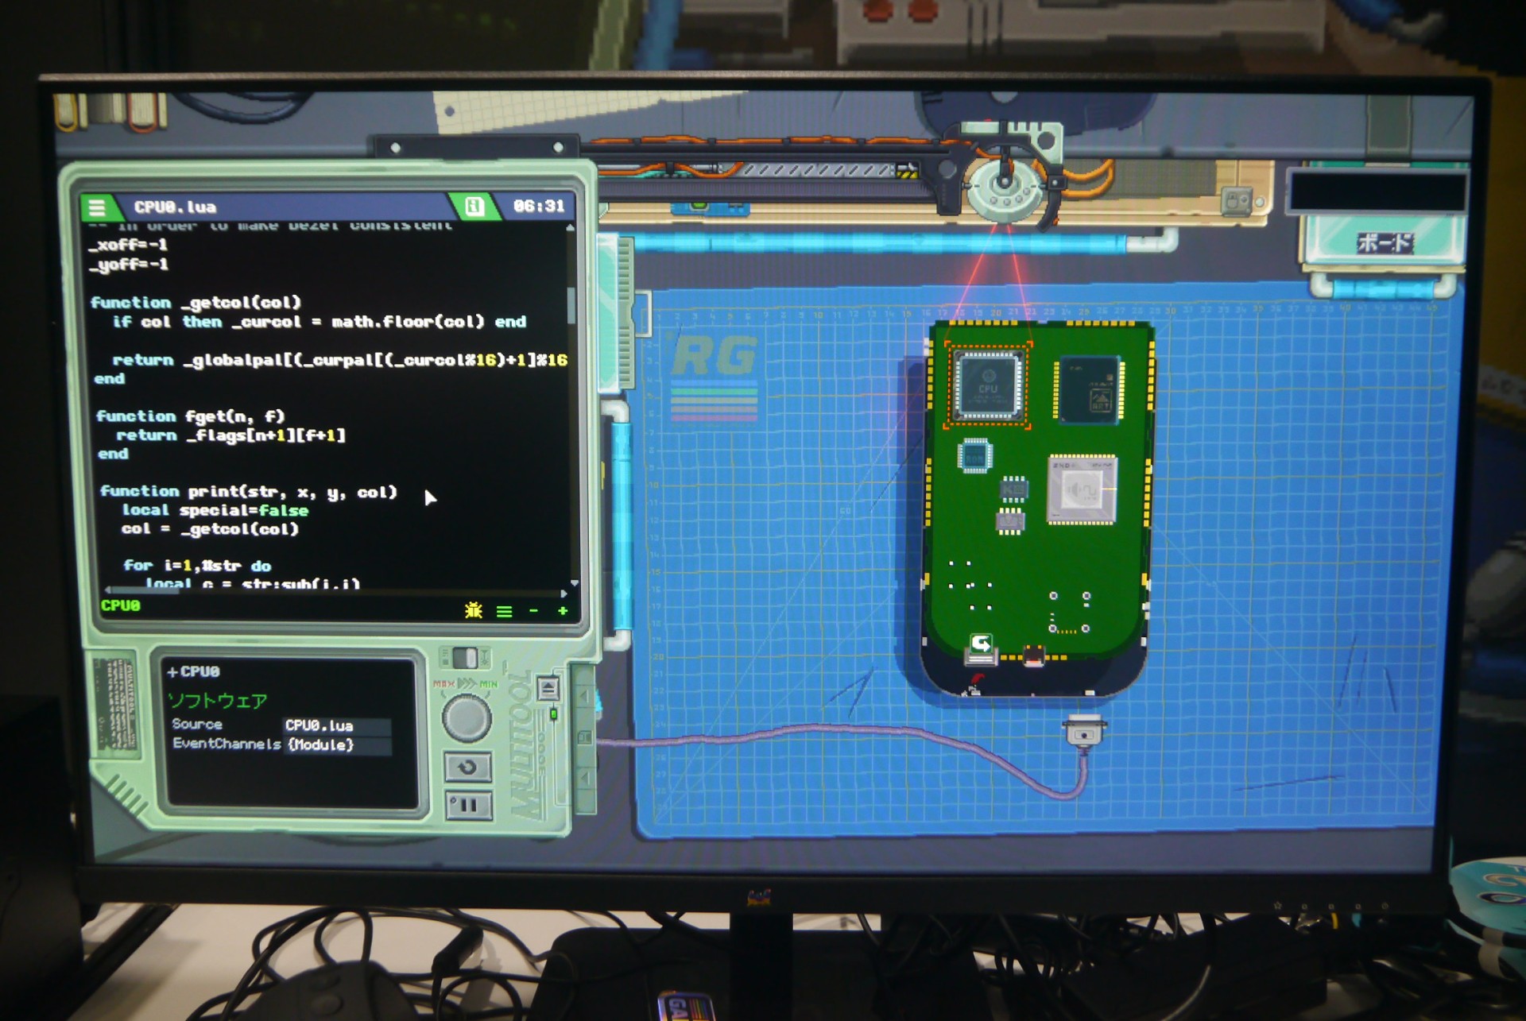Pause the CPU with pause button
Image resolution: width=1526 pixels, height=1021 pixels.
[x=467, y=806]
